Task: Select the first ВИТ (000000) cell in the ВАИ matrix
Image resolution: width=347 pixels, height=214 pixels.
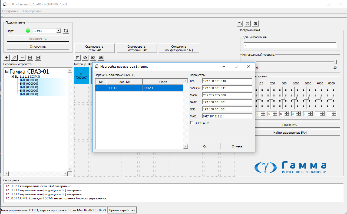Action: click(x=81, y=76)
